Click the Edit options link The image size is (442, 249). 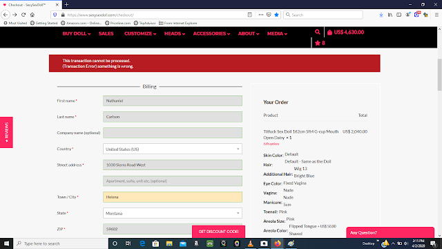271,144
